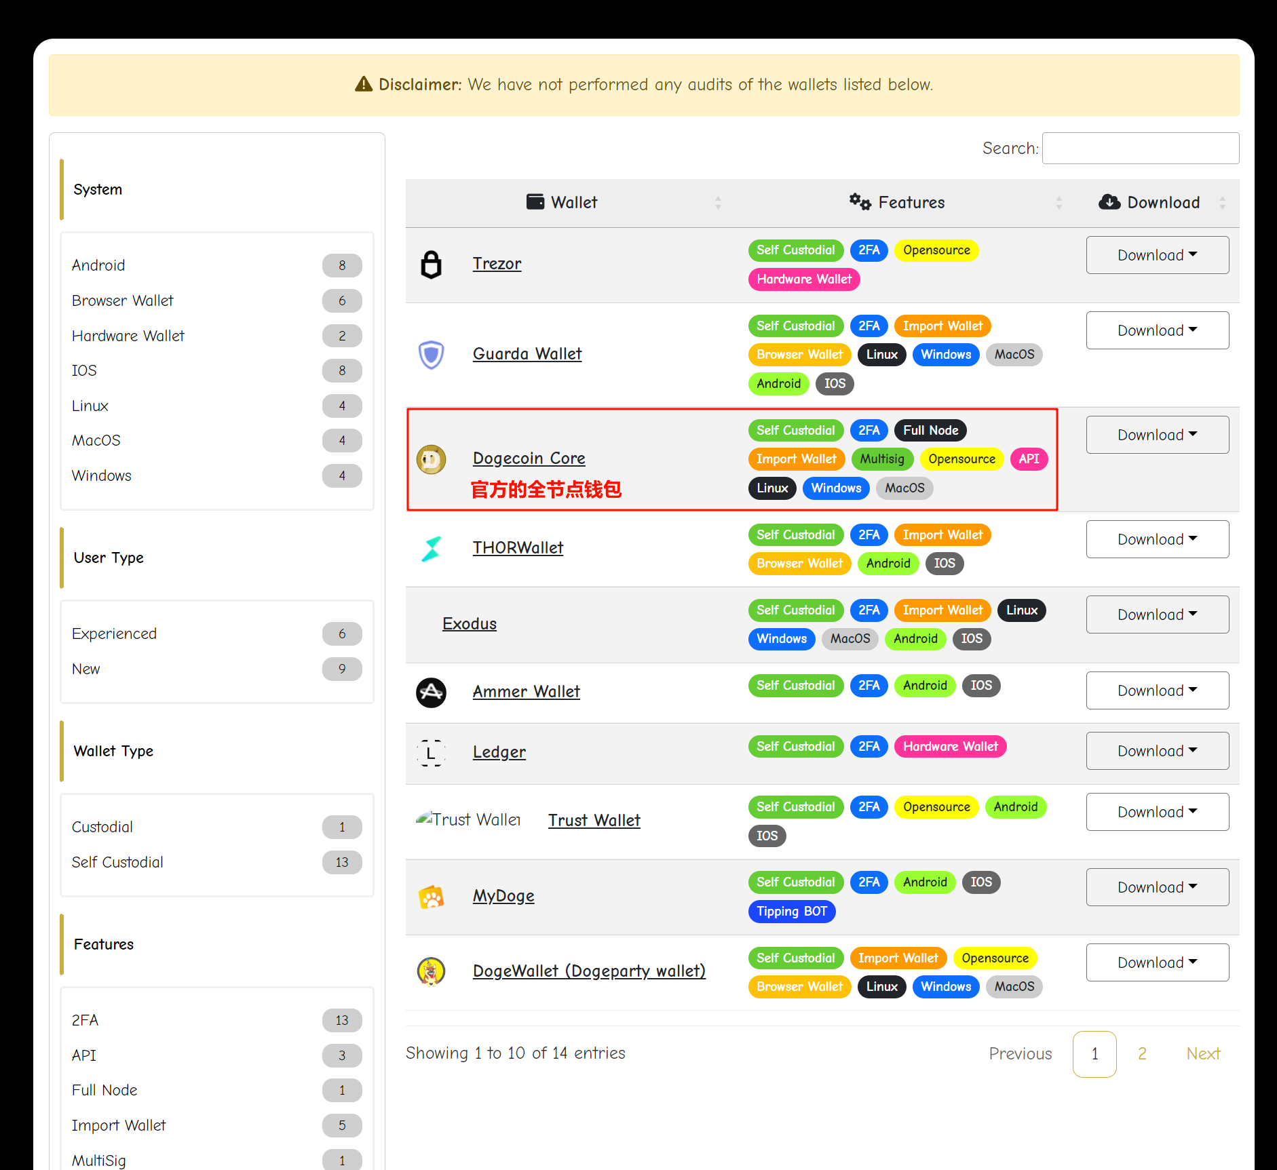Open the Trezor wallet link
Viewport: 1277px width, 1170px height.
tap(497, 264)
